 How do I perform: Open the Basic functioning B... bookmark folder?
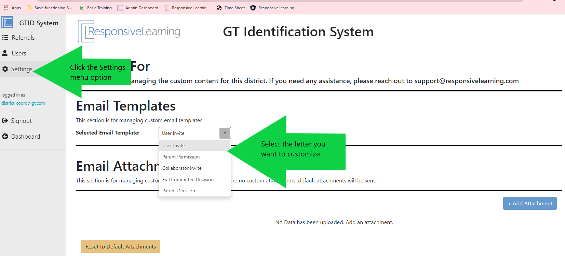click(50, 8)
